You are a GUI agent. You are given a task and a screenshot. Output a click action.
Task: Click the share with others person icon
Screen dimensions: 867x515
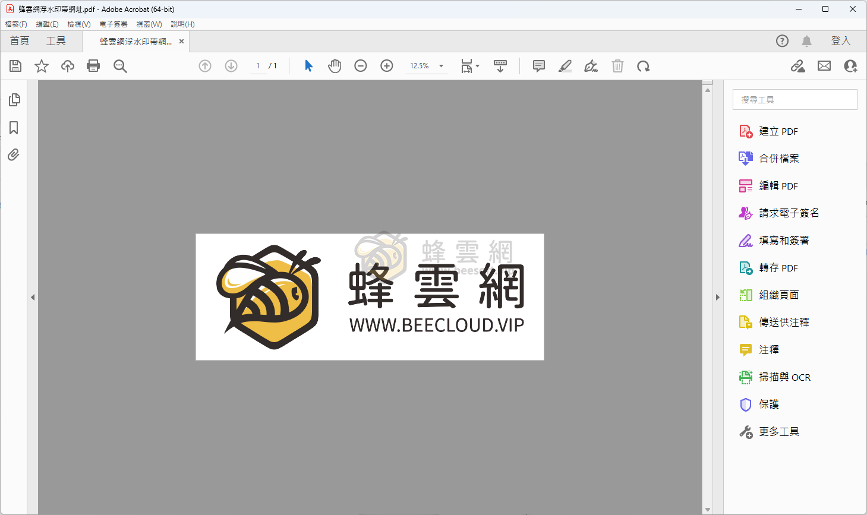pos(850,66)
